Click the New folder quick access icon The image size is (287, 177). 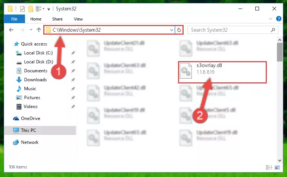(x=31, y=9)
